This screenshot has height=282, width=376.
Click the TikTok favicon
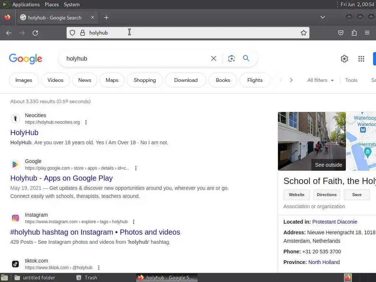(15, 264)
